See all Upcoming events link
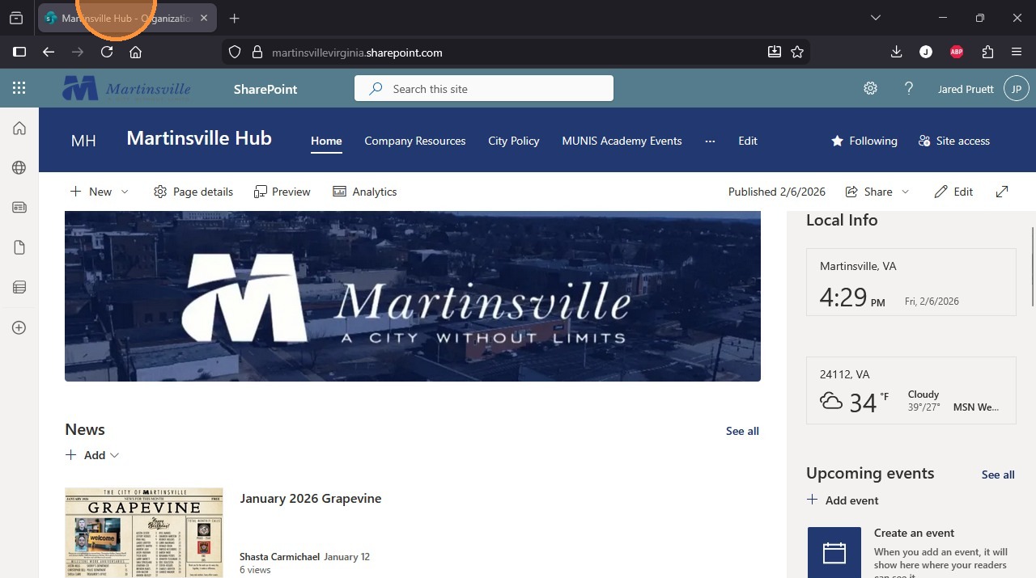The image size is (1036, 578). 998,475
